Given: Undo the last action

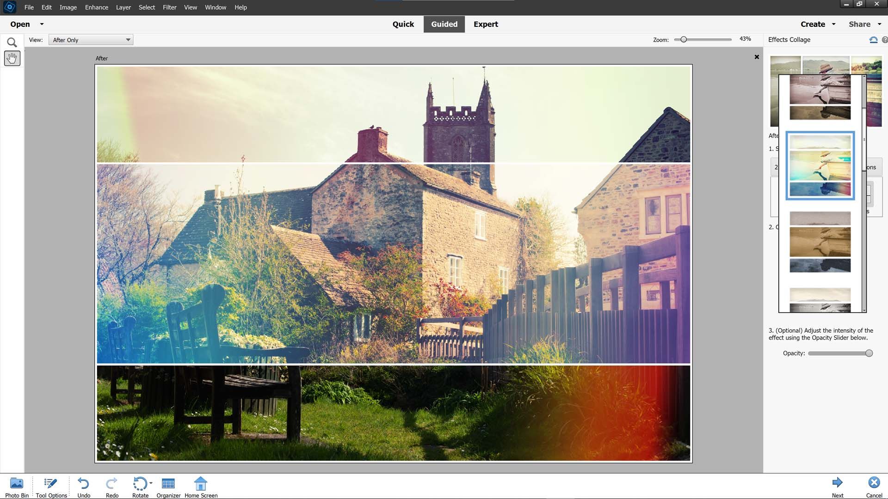Looking at the screenshot, I should point(84,487).
